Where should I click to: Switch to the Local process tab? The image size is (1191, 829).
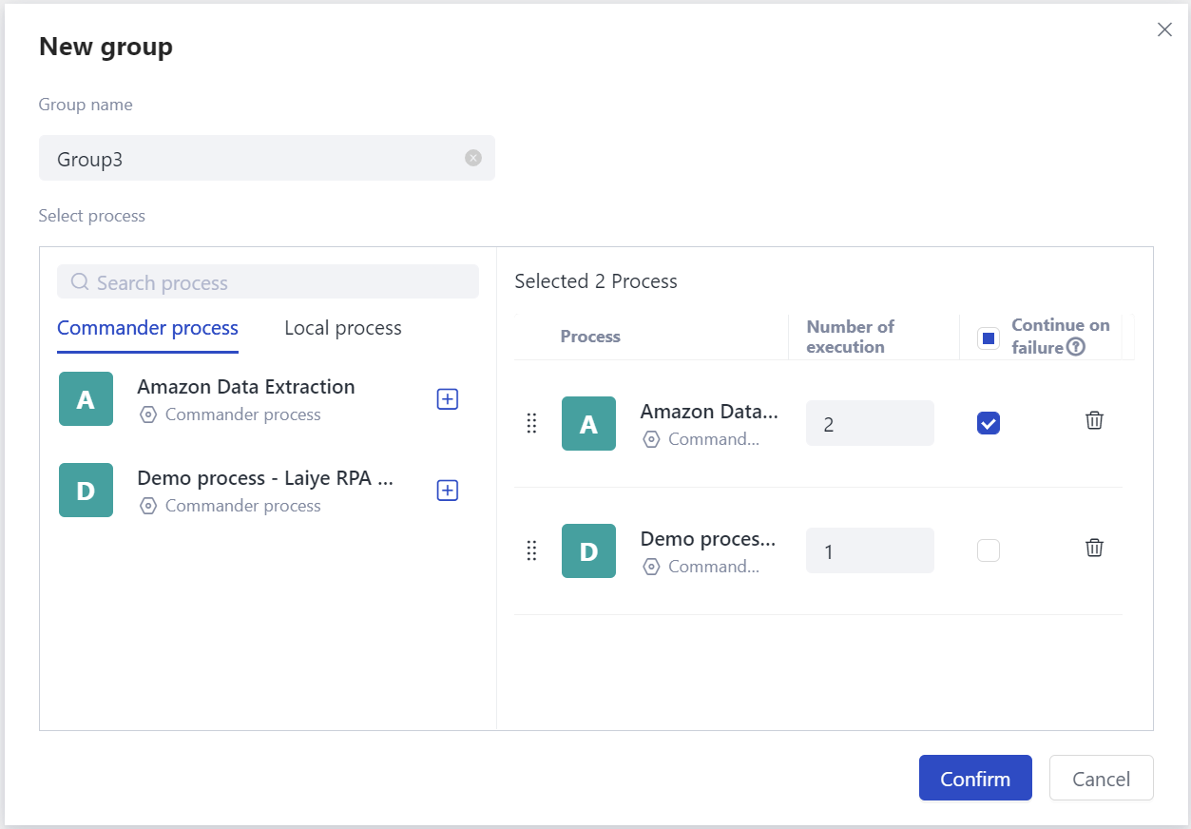pos(342,328)
